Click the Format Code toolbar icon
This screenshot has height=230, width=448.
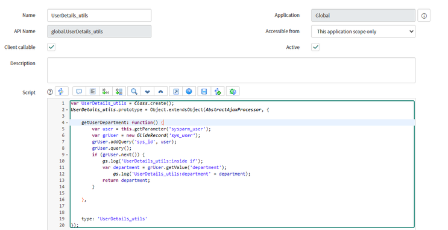tap(92, 92)
